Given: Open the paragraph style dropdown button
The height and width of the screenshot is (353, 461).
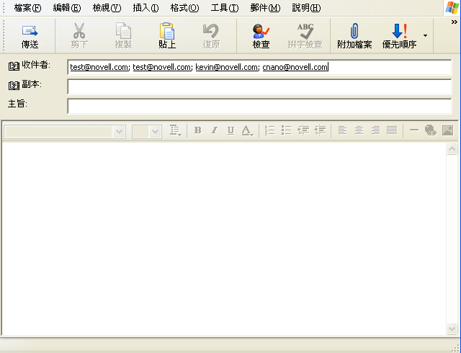Looking at the screenshot, I should point(176,130).
